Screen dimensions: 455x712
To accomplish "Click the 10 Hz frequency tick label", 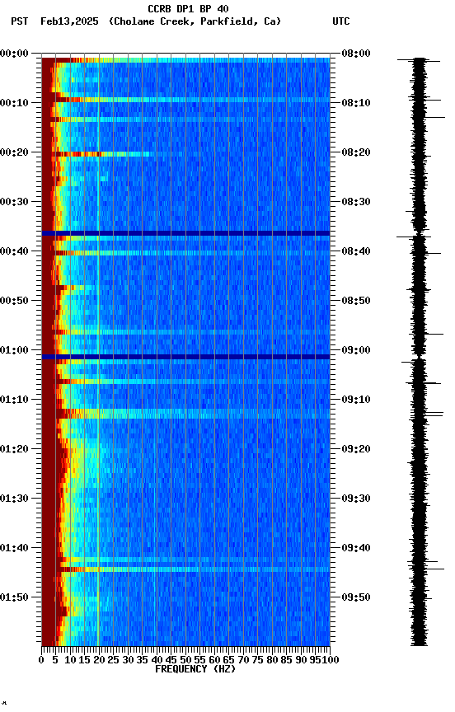I will pyautogui.click(x=70, y=660).
